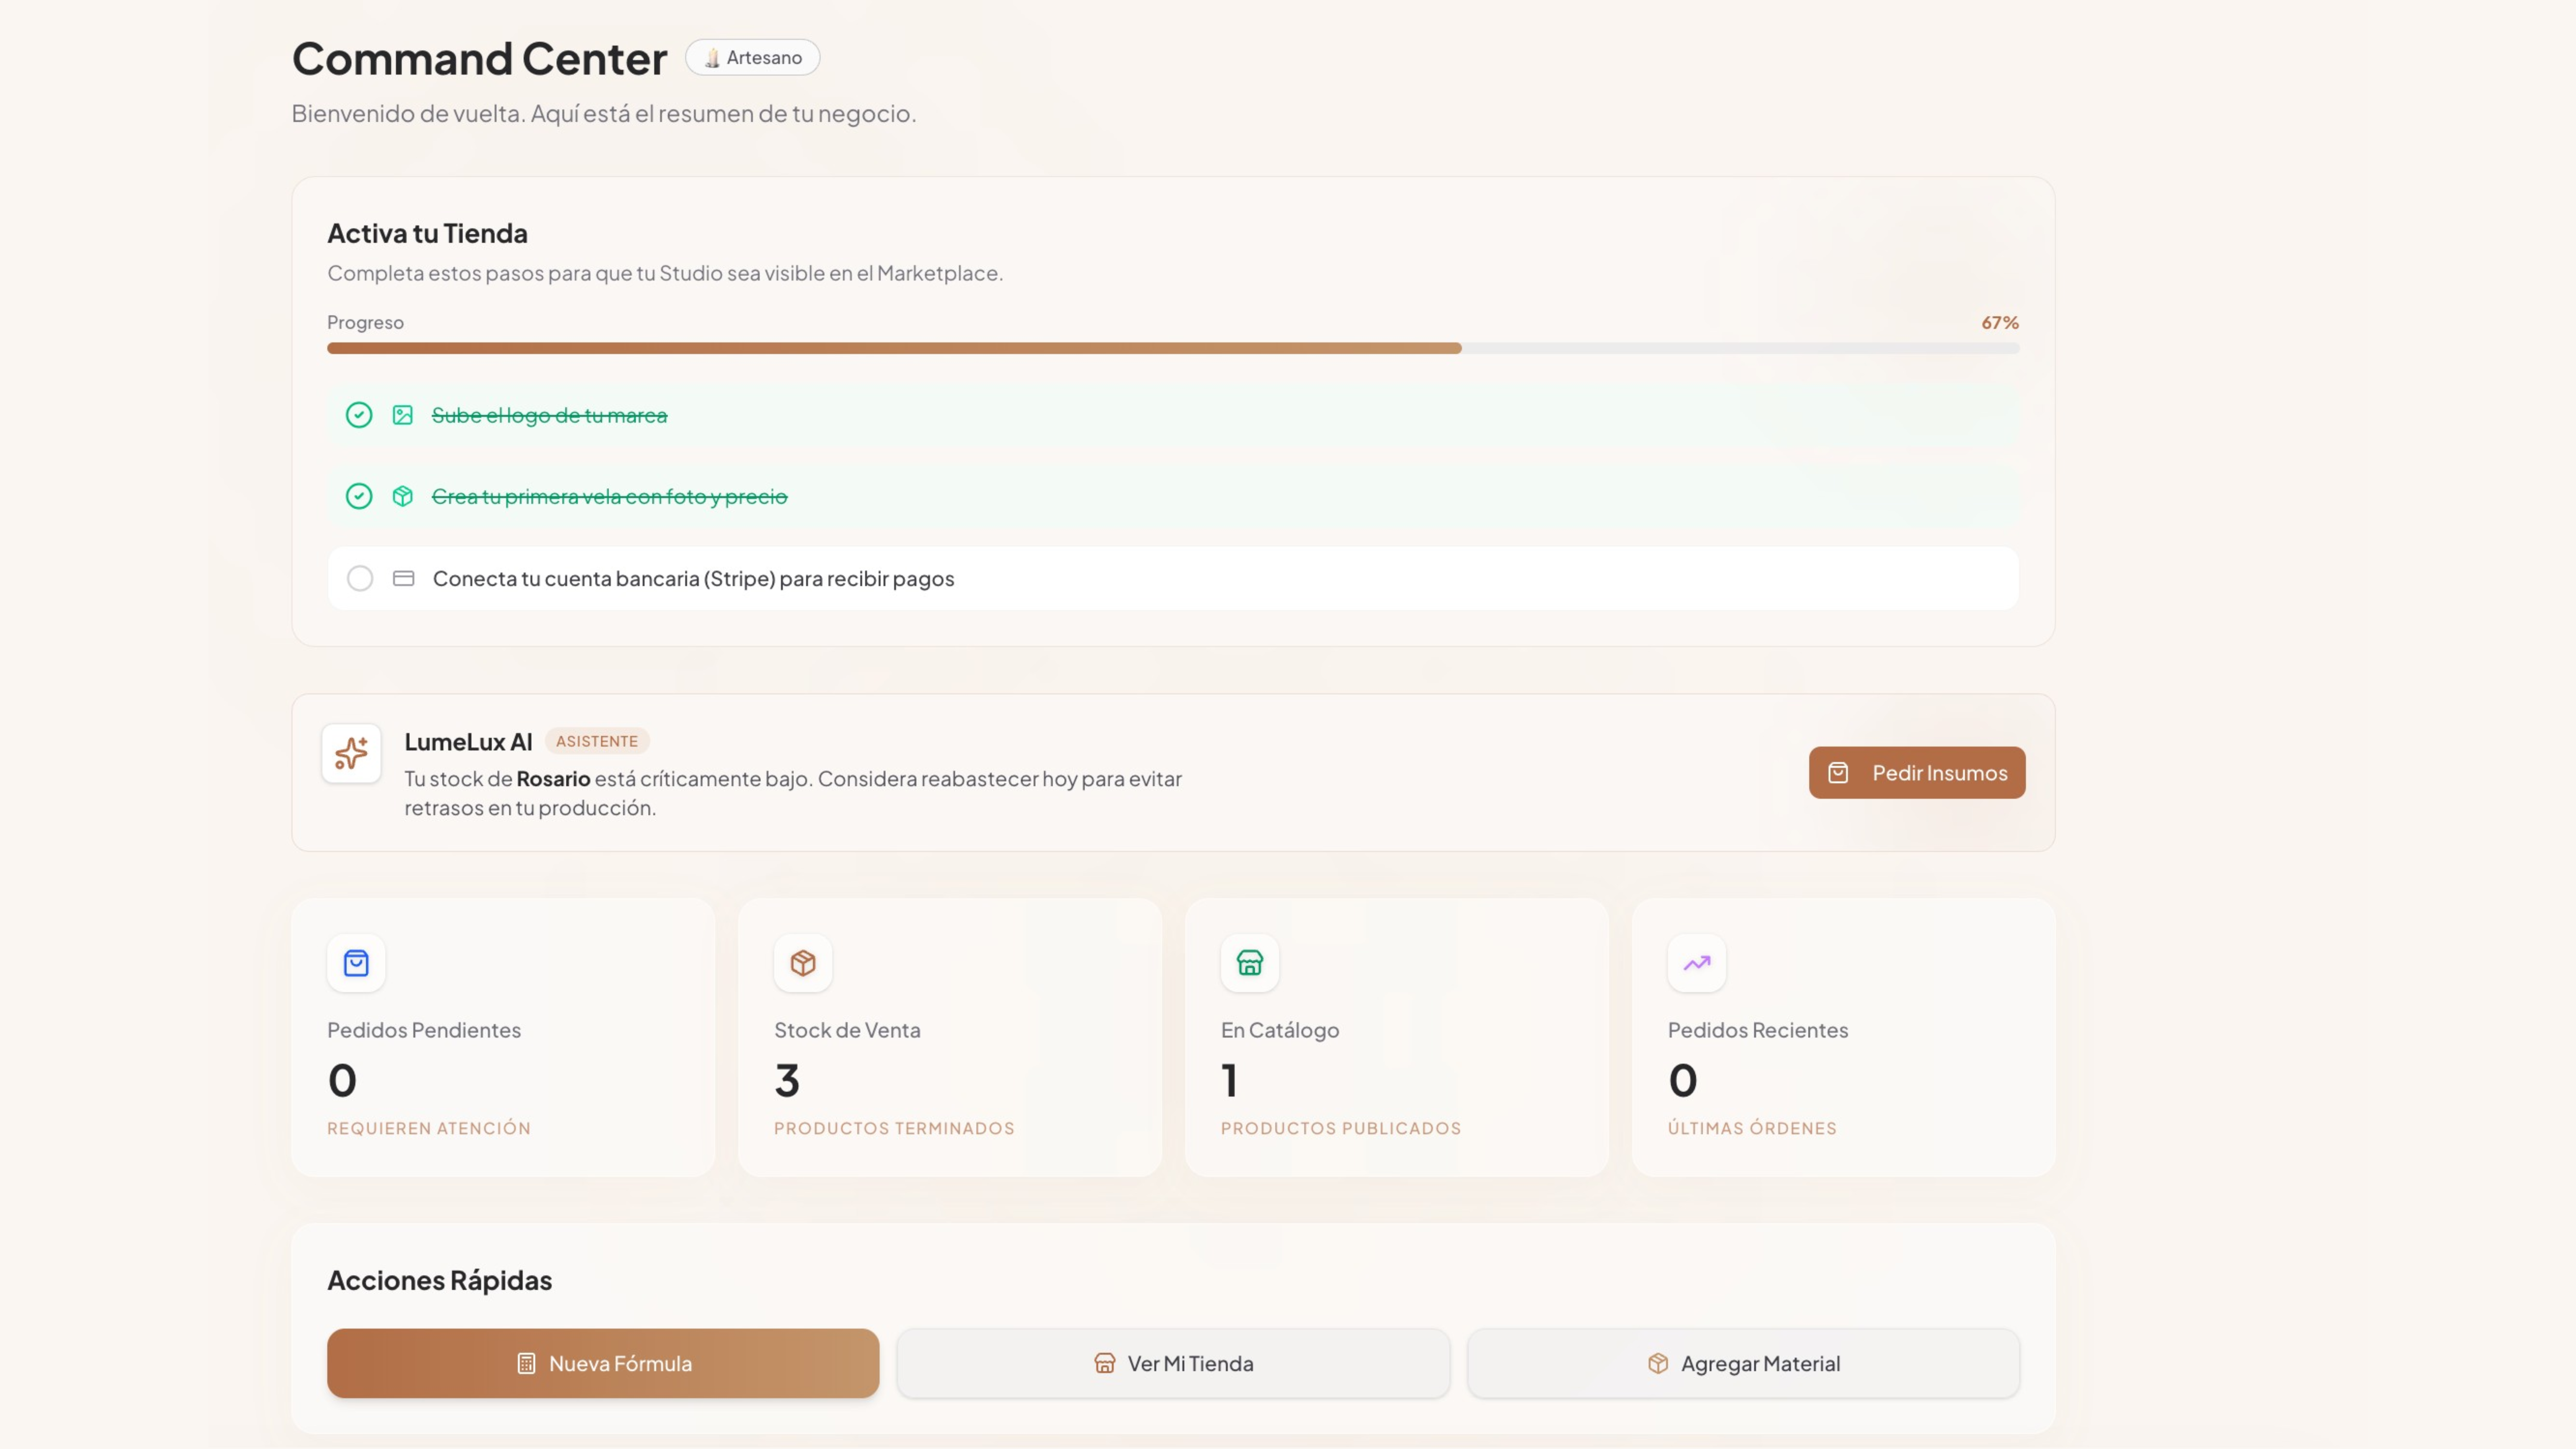Click the box icon beside 'Crea tu primera vela'
This screenshot has width=2576, height=1449.
pos(402,496)
